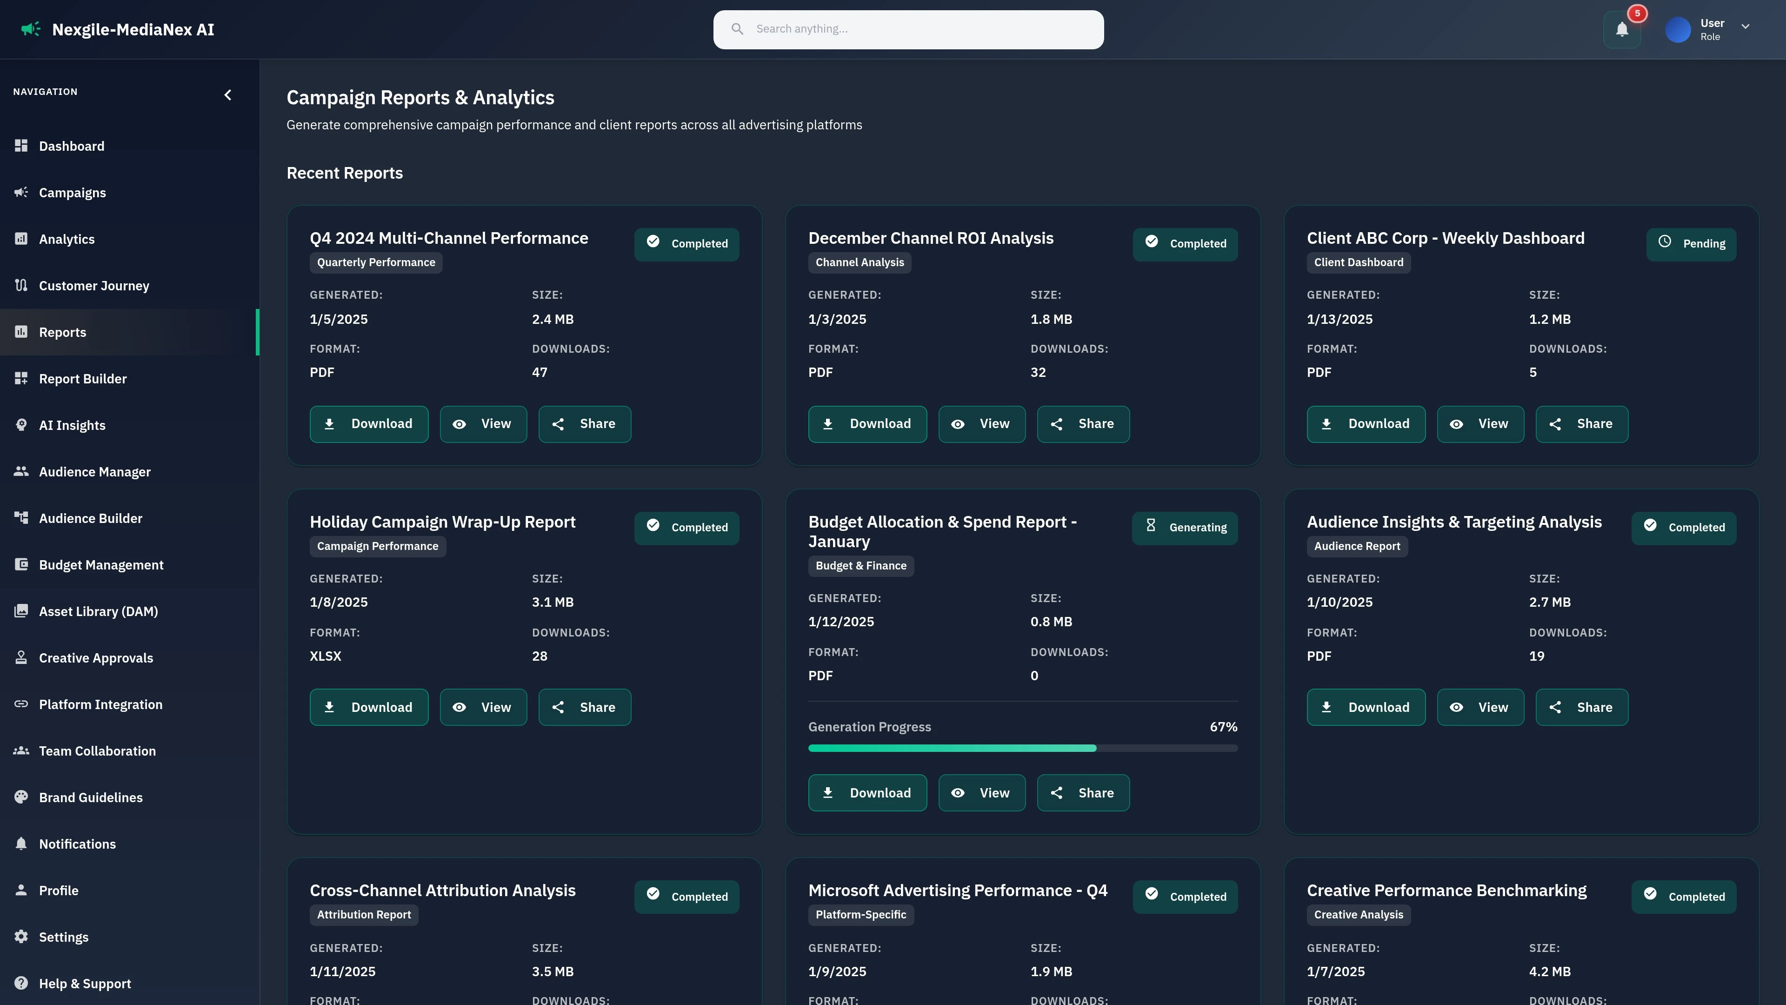Image resolution: width=1786 pixels, height=1005 pixels.
Task: View the December Channel ROI Analysis report
Action: pyautogui.click(x=982, y=423)
